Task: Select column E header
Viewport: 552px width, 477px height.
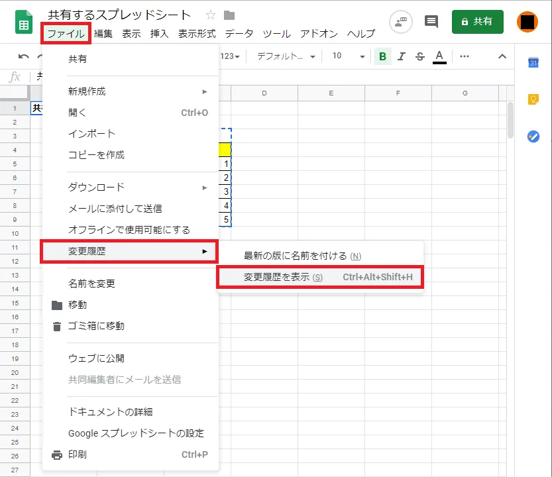Action: [x=331, y=93]
